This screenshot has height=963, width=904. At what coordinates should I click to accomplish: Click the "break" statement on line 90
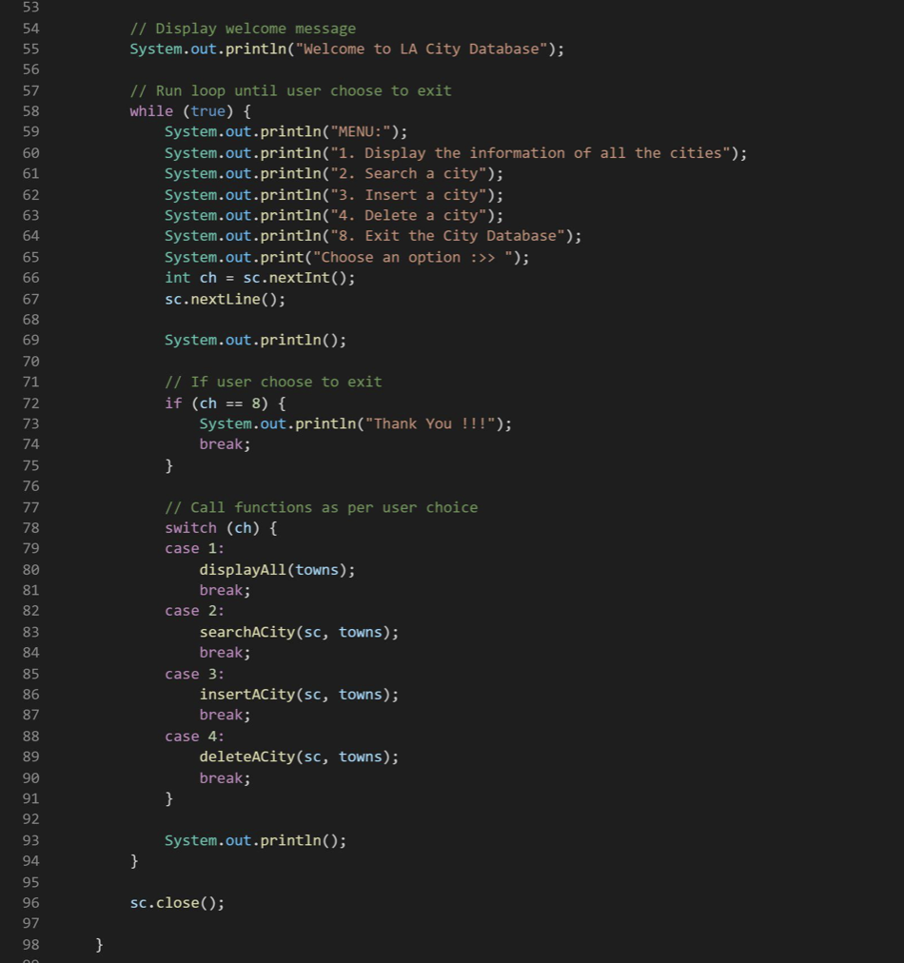click(225, 778)
